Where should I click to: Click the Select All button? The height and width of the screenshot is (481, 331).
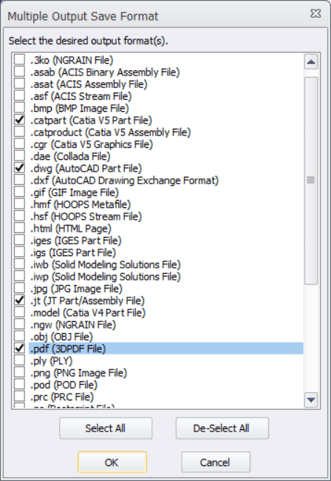click(x=106, y=428)
